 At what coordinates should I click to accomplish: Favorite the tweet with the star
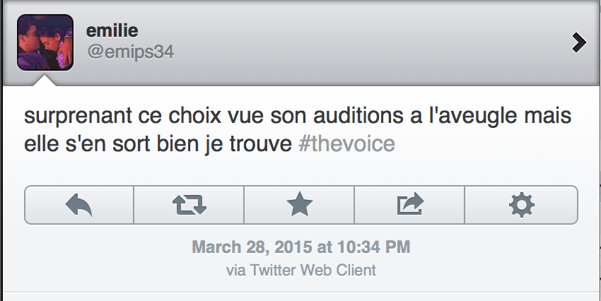(x=299, y=205)
